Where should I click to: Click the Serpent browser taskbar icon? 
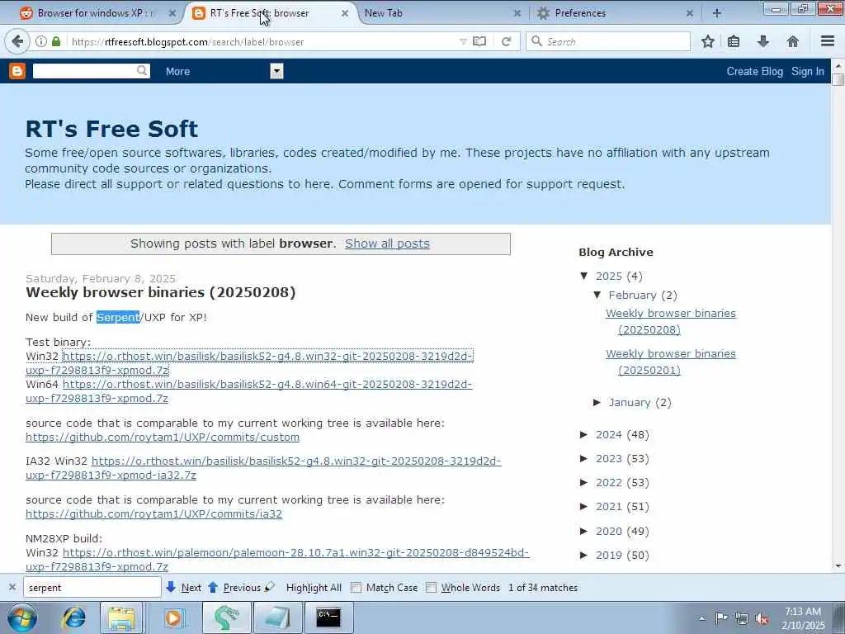click(226, 617)
